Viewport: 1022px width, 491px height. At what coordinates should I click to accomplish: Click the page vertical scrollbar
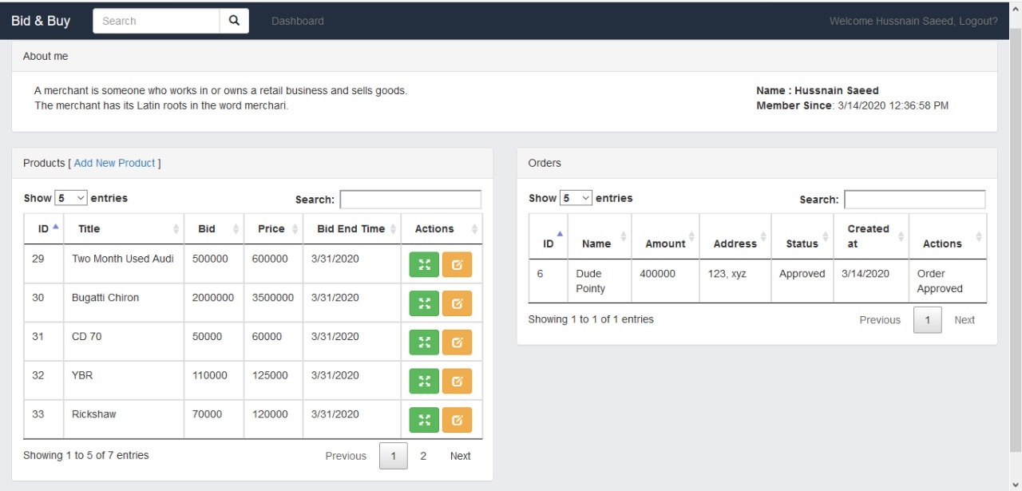[1016, 240]
